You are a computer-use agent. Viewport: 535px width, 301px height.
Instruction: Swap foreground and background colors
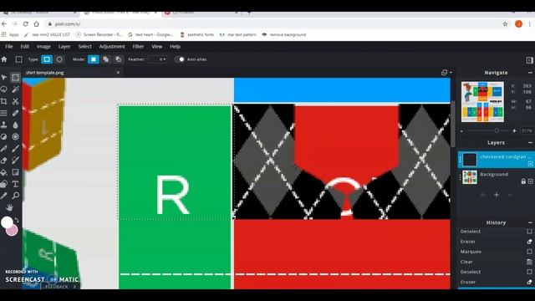tap(17, 221)
